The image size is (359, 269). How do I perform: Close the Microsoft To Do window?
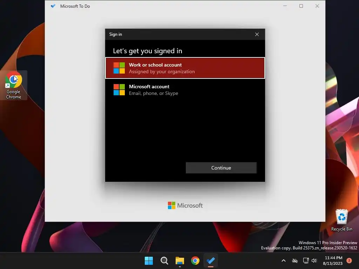[317, 6]
